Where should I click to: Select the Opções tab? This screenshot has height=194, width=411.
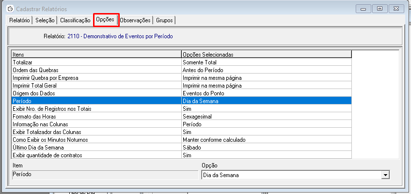105,20
